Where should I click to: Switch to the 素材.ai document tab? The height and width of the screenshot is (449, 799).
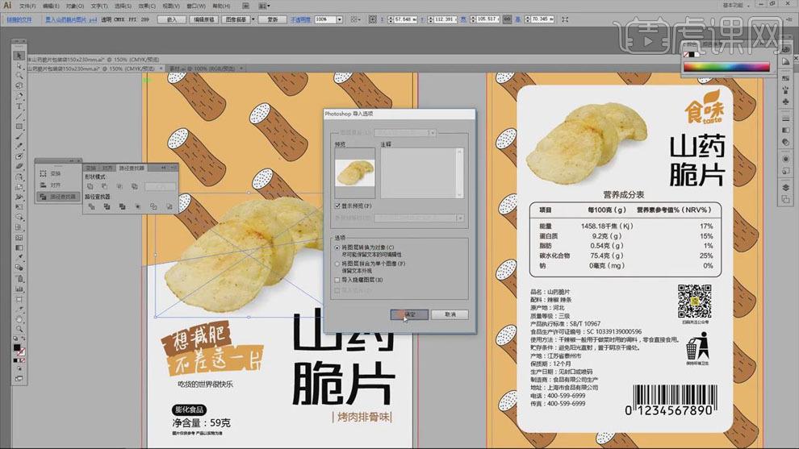[x=202, y=69]
